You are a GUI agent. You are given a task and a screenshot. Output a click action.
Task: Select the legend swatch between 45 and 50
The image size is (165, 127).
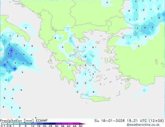click(77, 124)
